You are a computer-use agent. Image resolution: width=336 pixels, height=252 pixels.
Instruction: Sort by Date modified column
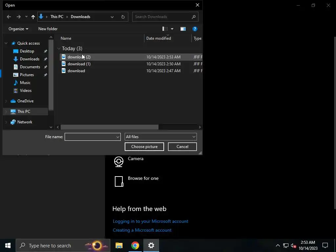[158, 38]
